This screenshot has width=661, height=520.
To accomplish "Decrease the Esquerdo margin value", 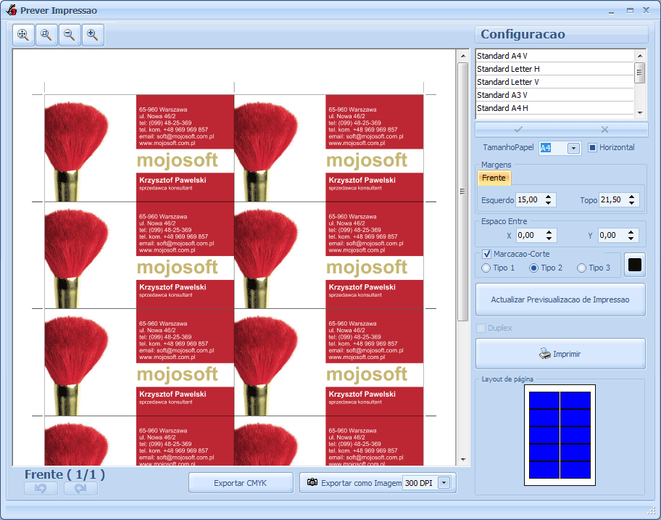I will click(x=548, y=203).
